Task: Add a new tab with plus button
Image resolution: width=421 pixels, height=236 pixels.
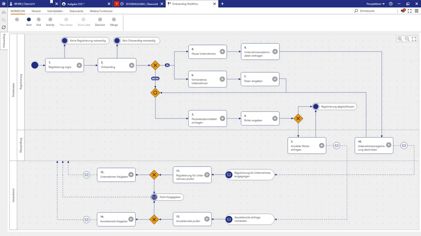Action: pyautogui.click(x=222, y=4)
